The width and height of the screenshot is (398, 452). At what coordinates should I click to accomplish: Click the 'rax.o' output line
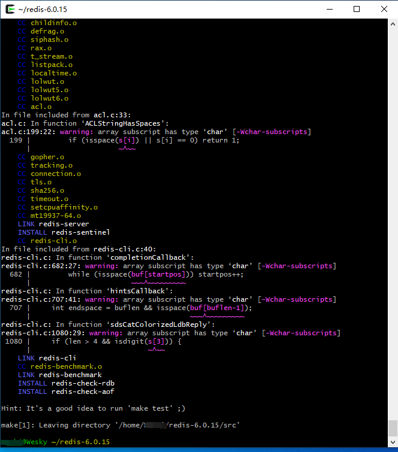click(x=35, y=48)
